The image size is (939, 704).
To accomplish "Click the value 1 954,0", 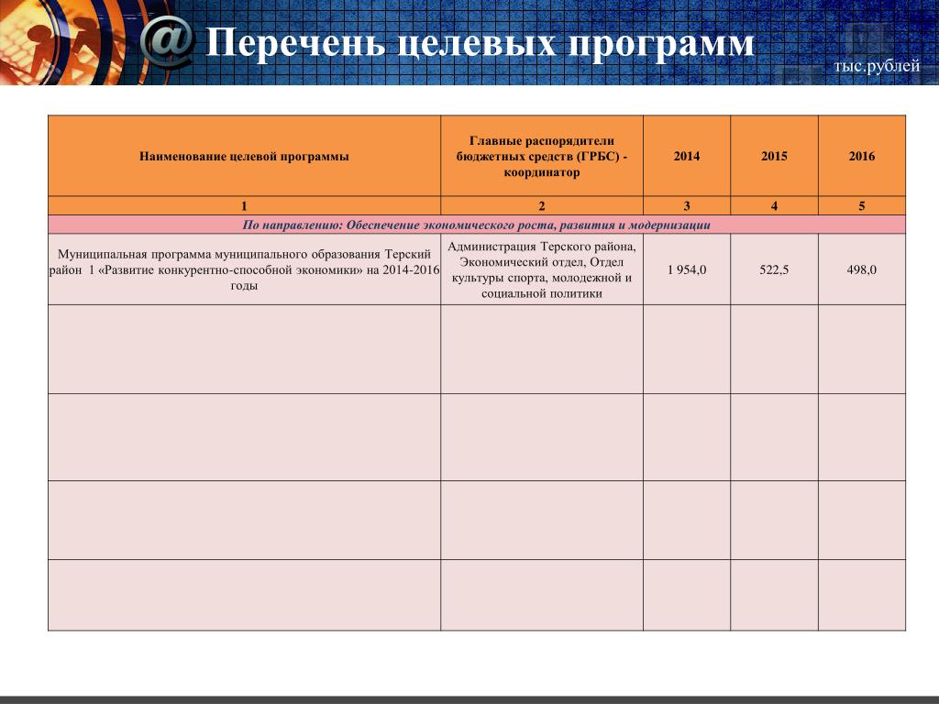I will click(687, 269).
